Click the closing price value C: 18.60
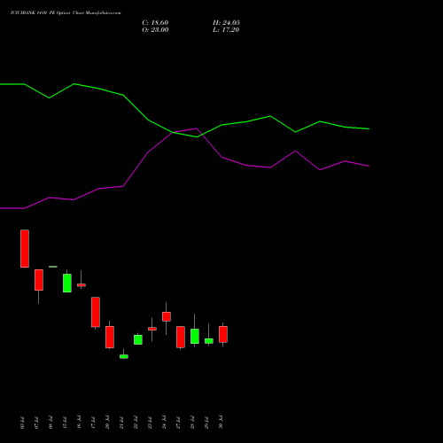443x443 pixels. tap(155, 23)
